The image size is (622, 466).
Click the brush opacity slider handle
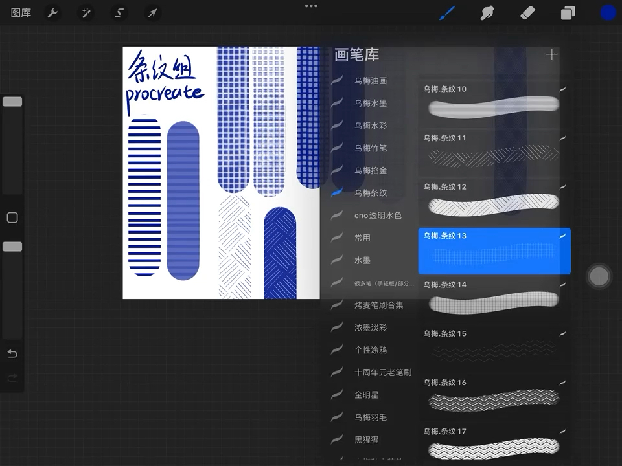12,247
